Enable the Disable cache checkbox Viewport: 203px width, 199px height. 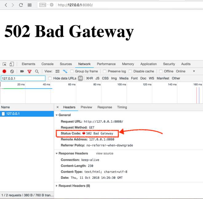coord(130,71)
